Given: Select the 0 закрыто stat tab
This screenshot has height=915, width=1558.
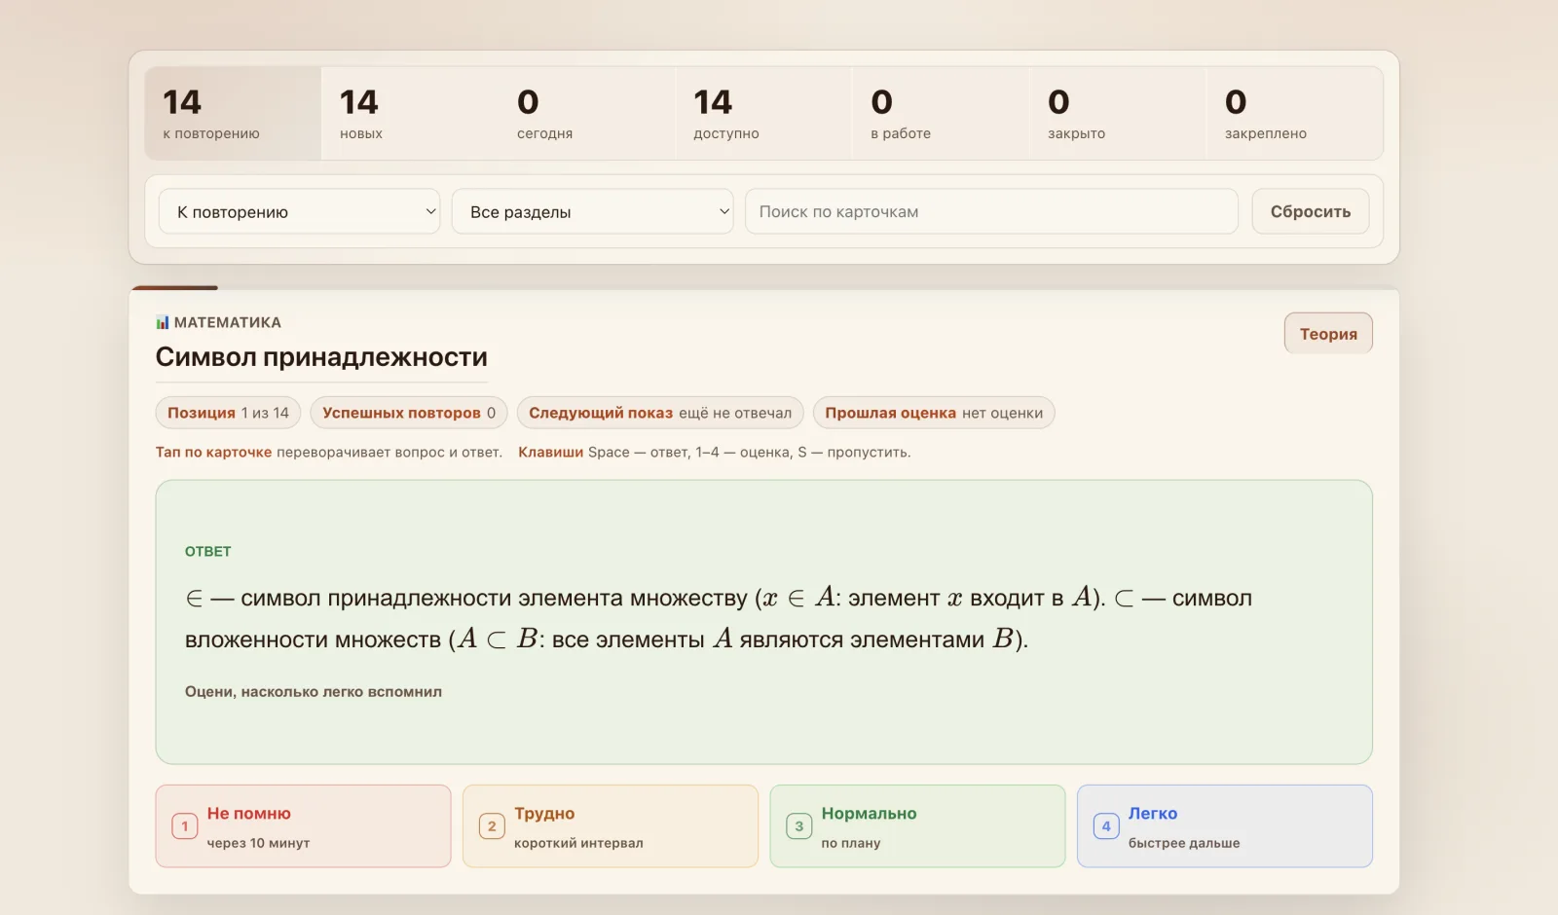Looking at the screenshot, I should (1119, 113).
